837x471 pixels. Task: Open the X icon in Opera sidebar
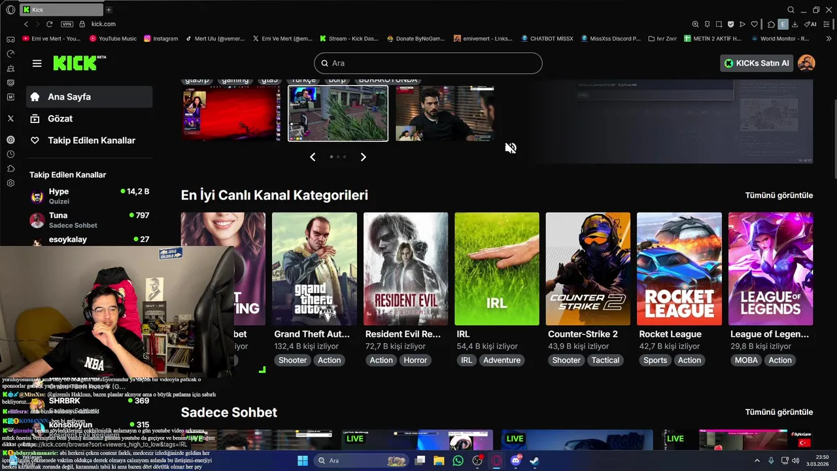click(10, 118)
